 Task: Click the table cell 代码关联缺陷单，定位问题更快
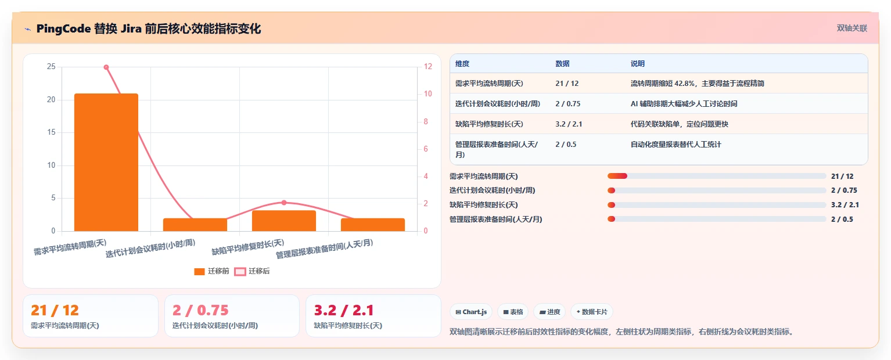click(x=746, y=124)
